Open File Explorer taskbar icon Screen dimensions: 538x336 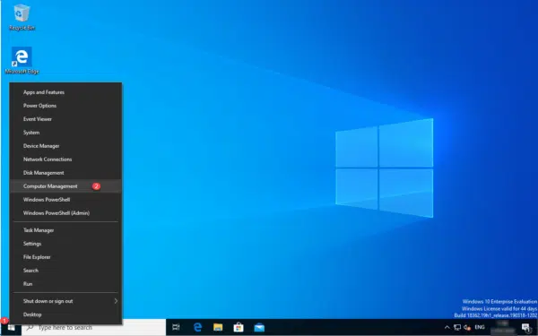coord(218,327)
